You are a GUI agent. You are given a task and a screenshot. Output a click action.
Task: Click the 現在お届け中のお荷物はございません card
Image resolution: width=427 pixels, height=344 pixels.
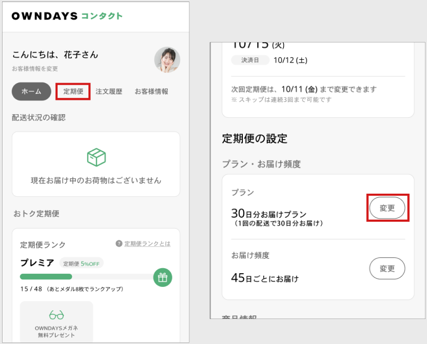(96, 164)
